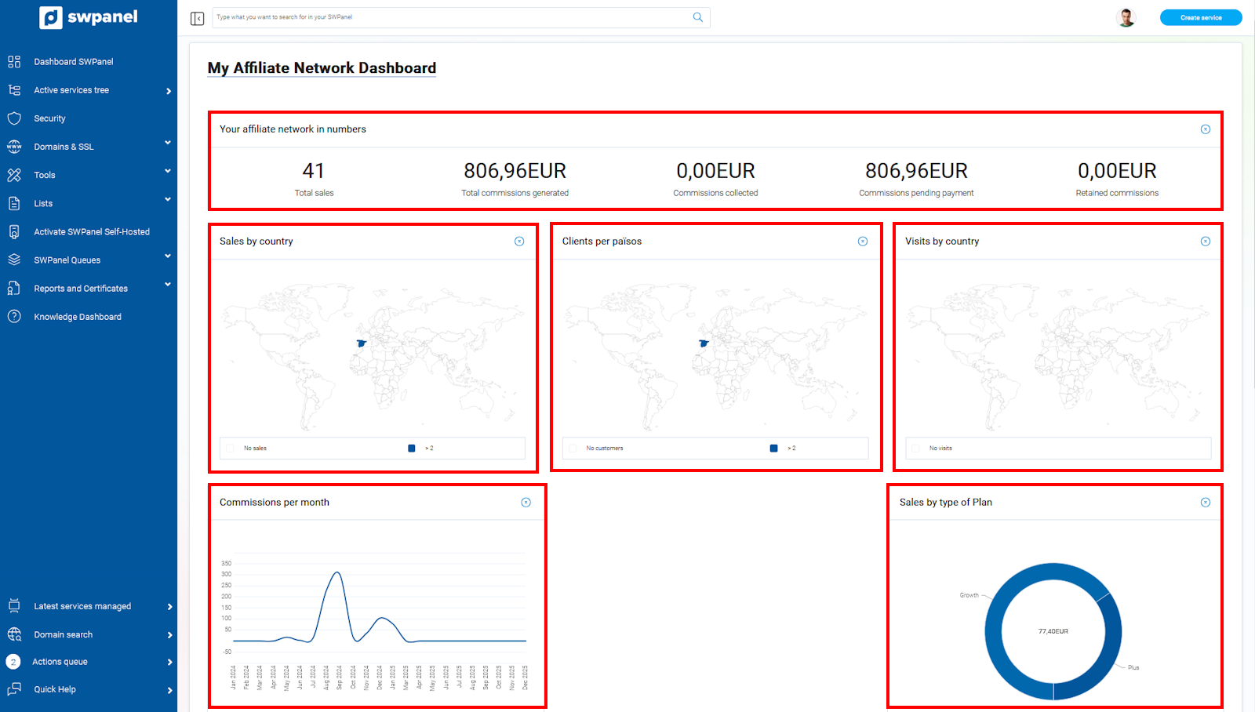The image size is (1255, 712).
Task: Expand the Tools submenu chevron
Action: (x=167, y=172)
